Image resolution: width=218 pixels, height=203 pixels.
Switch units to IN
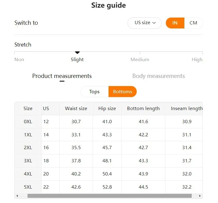click(175, 23)
